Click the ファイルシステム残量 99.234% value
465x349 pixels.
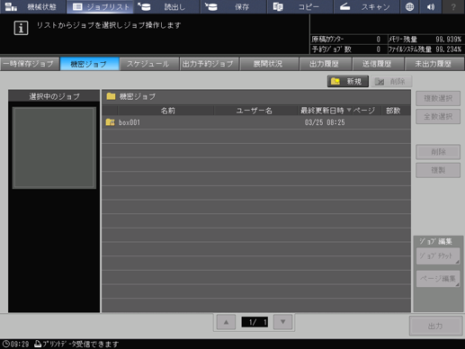(448, 49)
